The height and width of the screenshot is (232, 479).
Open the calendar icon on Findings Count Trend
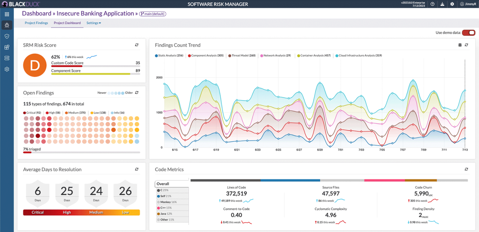coord(460,45)
